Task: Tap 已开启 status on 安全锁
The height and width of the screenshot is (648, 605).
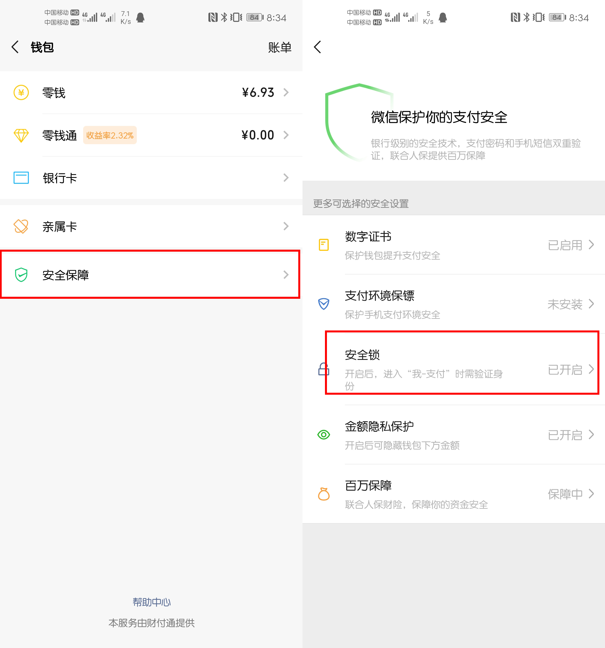Action: point(565,370)
